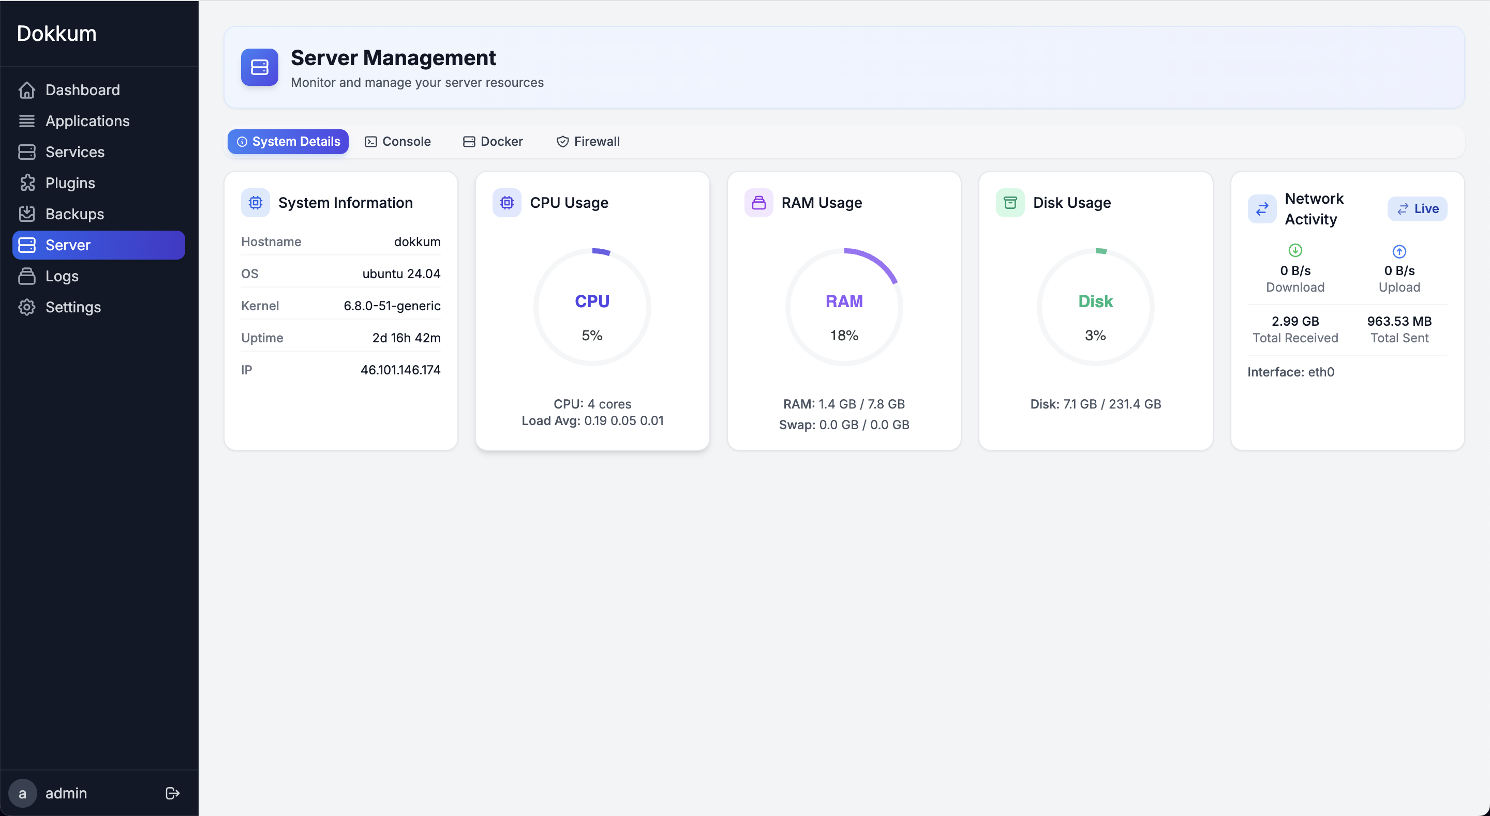
Task: Click the CPU Usage chip icon
Action: click(506, 202)
